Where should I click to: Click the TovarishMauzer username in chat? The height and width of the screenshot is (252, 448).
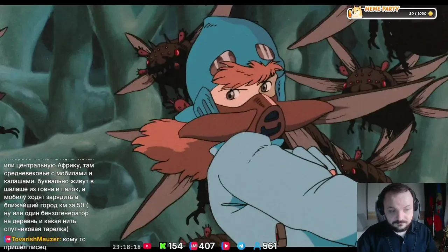click(x=36, y=239)
